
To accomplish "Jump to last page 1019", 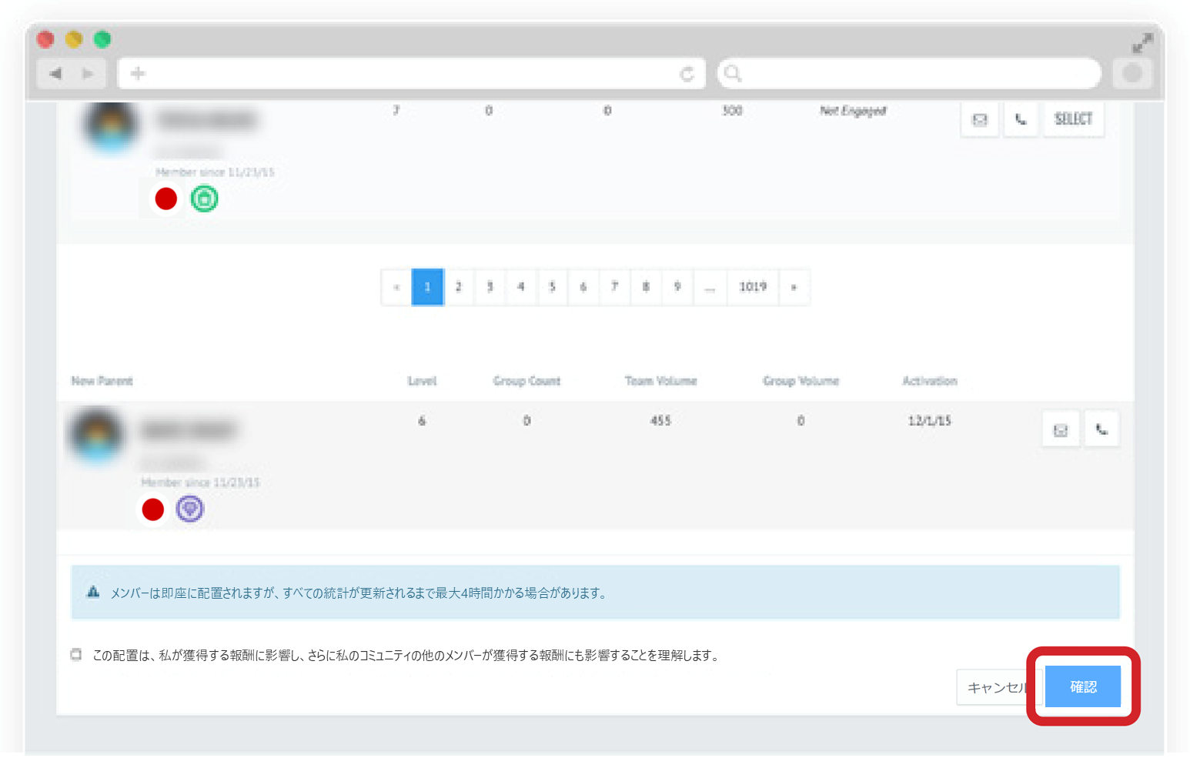I will click(753, 287).
